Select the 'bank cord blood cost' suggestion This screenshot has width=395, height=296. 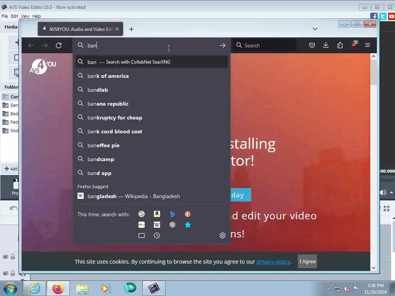(x=151, y=131)
